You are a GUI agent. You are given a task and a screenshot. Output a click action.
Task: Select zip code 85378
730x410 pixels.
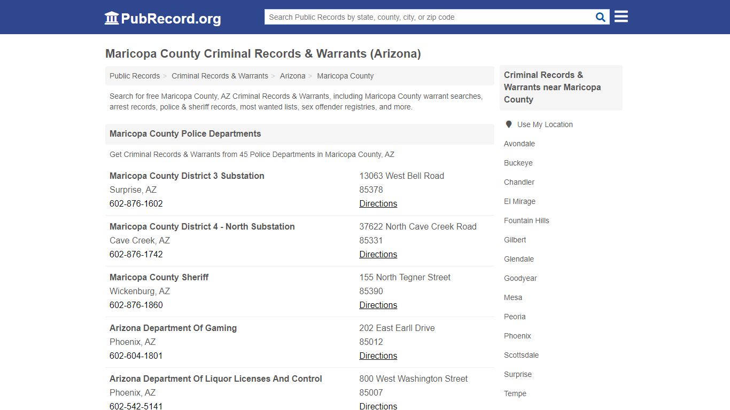[371, 190]
